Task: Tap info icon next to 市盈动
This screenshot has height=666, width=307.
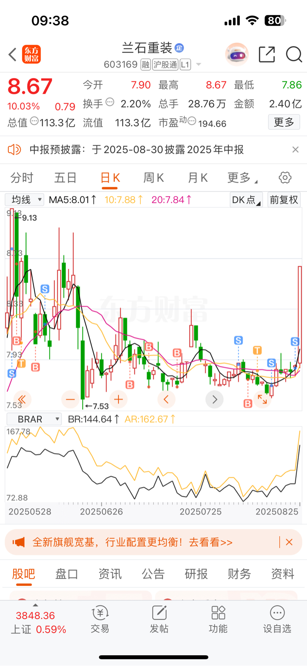Action: point(192,121)
